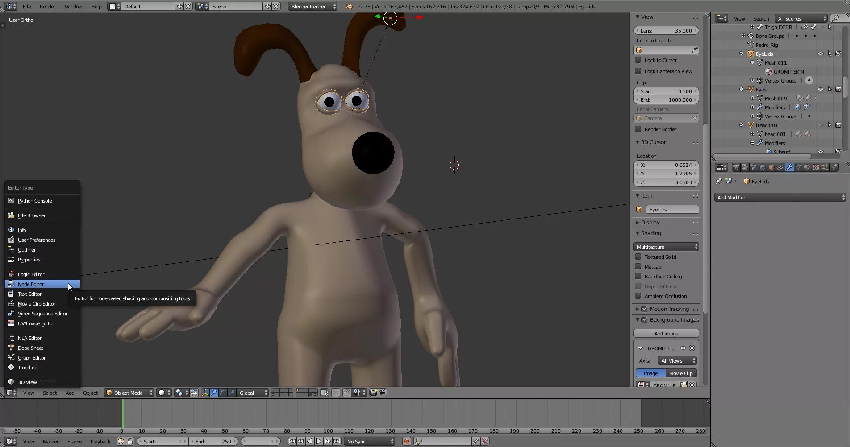850x447 pixels.
Task: Toggle timeline lock time to other windows
Action: point(130,441)
